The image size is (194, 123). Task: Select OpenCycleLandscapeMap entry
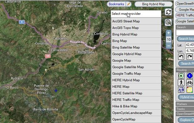(136, 113)
